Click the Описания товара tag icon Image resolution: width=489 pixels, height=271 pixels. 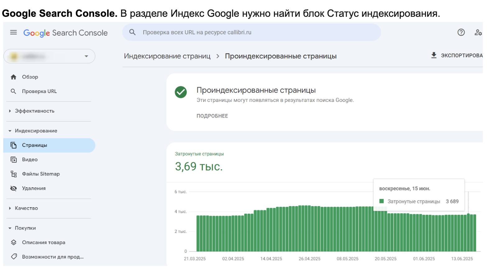[x=14, y=242]
